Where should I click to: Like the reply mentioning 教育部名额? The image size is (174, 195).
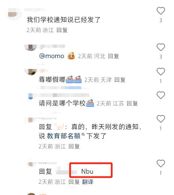click(x=161, y=119)
